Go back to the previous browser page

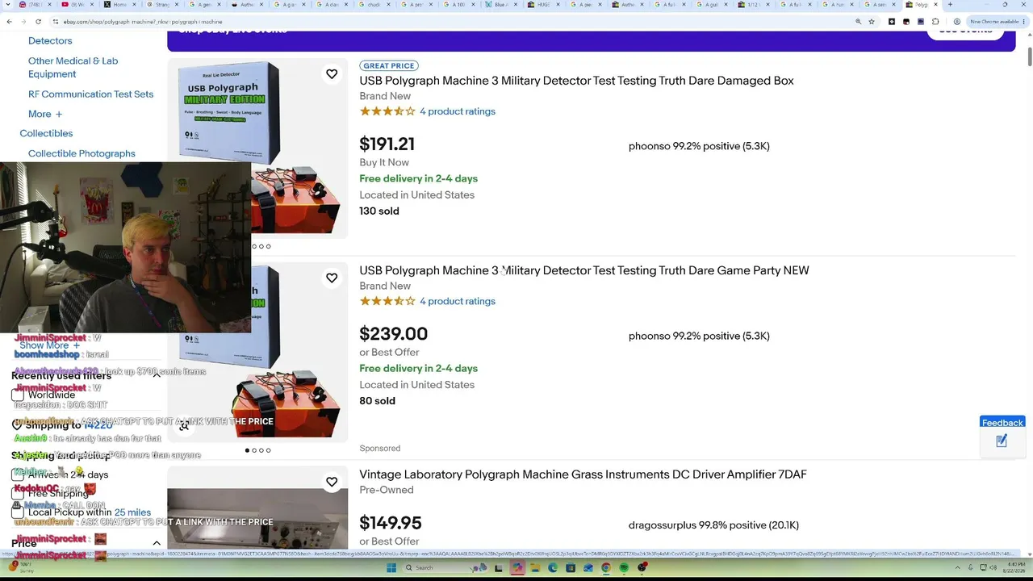click(x=9, y=22)
